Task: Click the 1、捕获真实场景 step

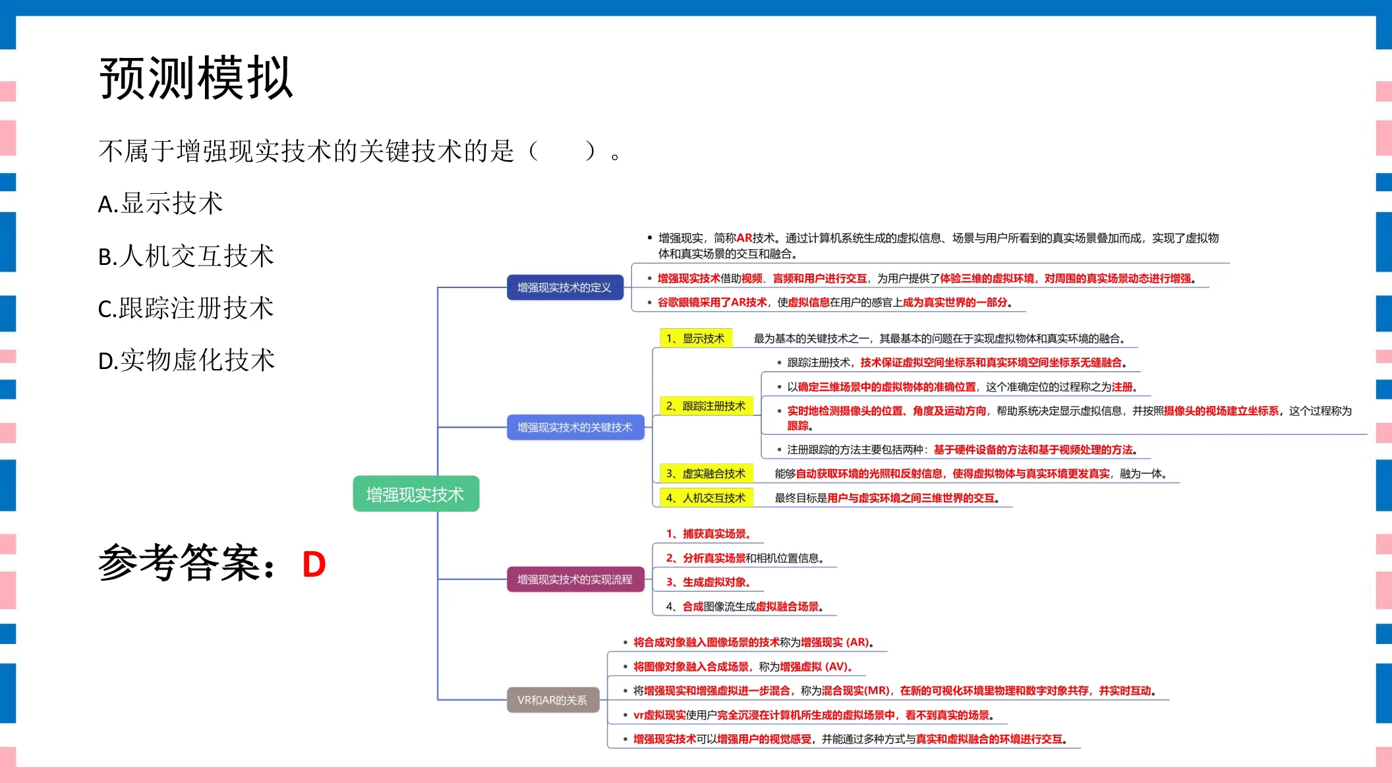Action: [708, 534]
